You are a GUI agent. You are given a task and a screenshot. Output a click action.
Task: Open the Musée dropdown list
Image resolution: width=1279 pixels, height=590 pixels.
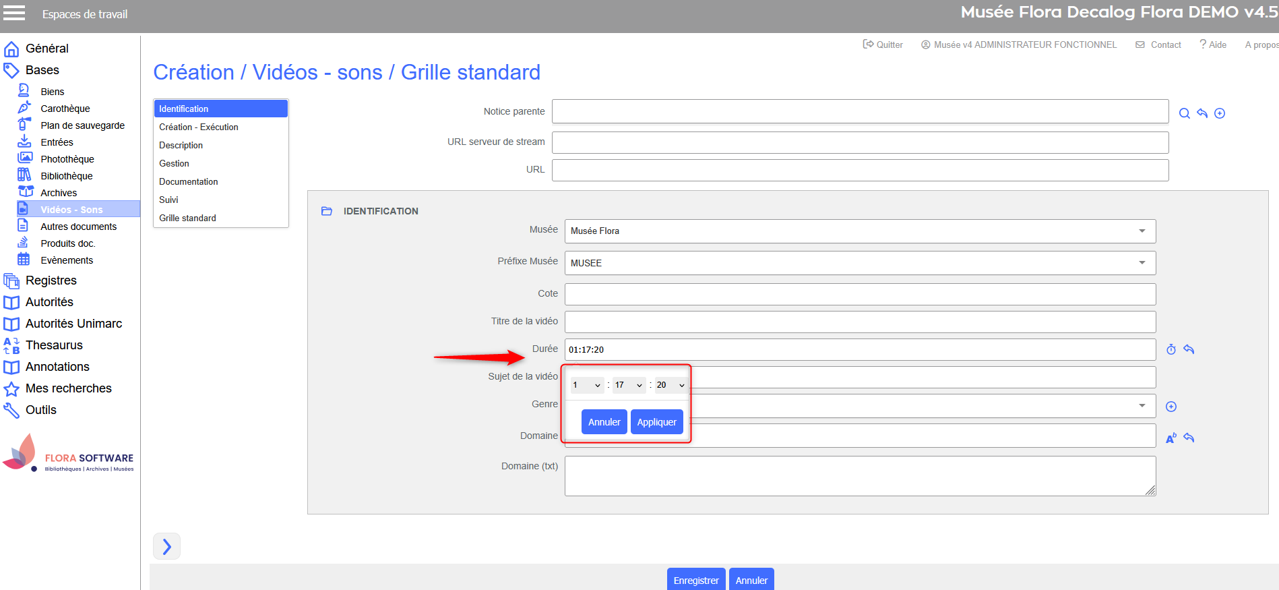tap(860, 231)
